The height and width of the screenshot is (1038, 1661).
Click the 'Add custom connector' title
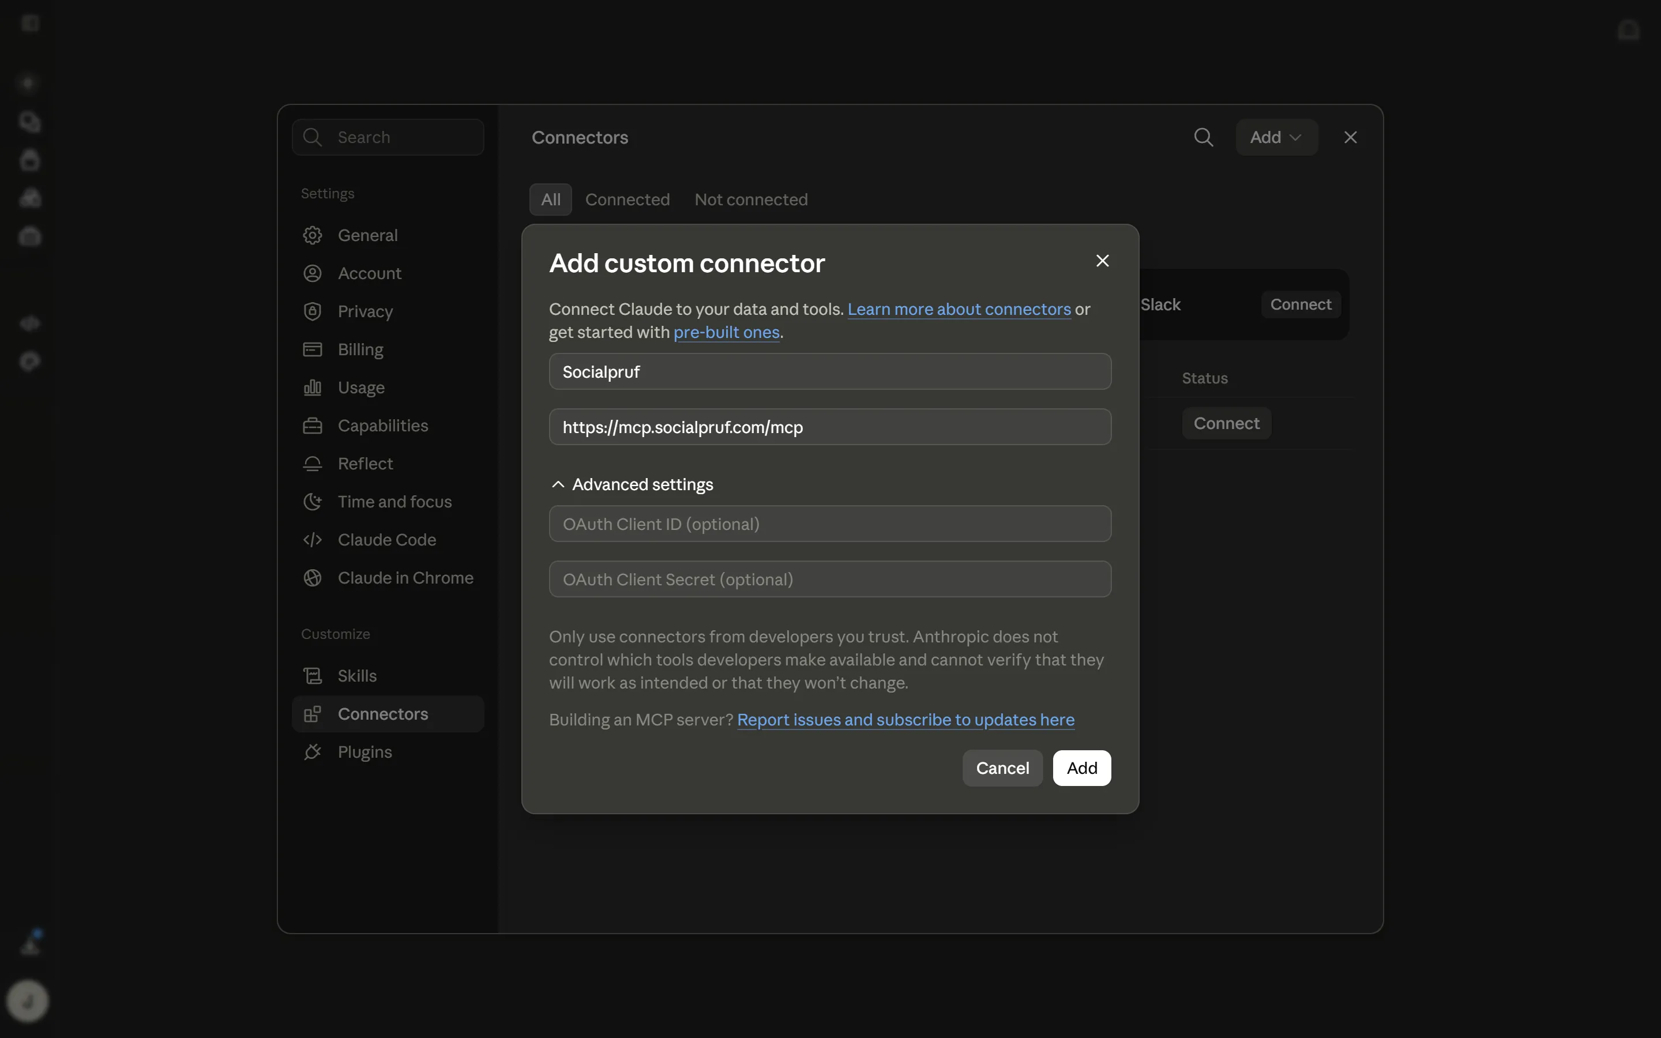686,263
